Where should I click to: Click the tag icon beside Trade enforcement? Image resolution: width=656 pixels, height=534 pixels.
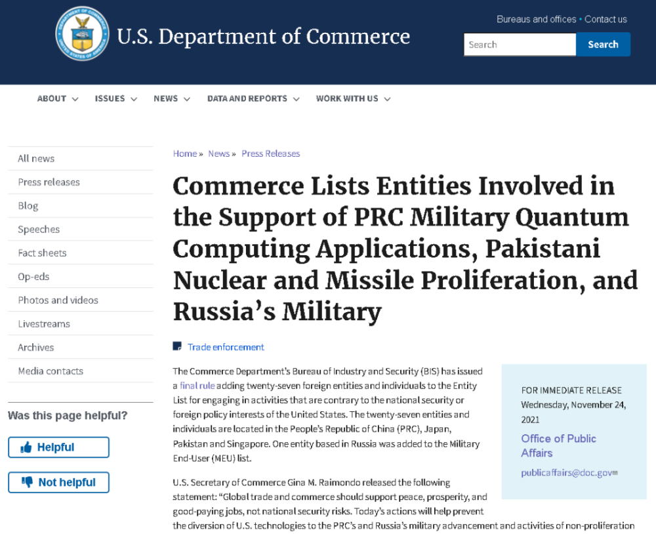(177, 346)
